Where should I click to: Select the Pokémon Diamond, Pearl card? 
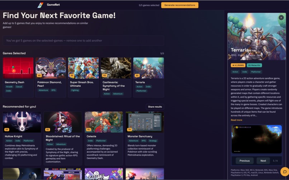(51, 77)
